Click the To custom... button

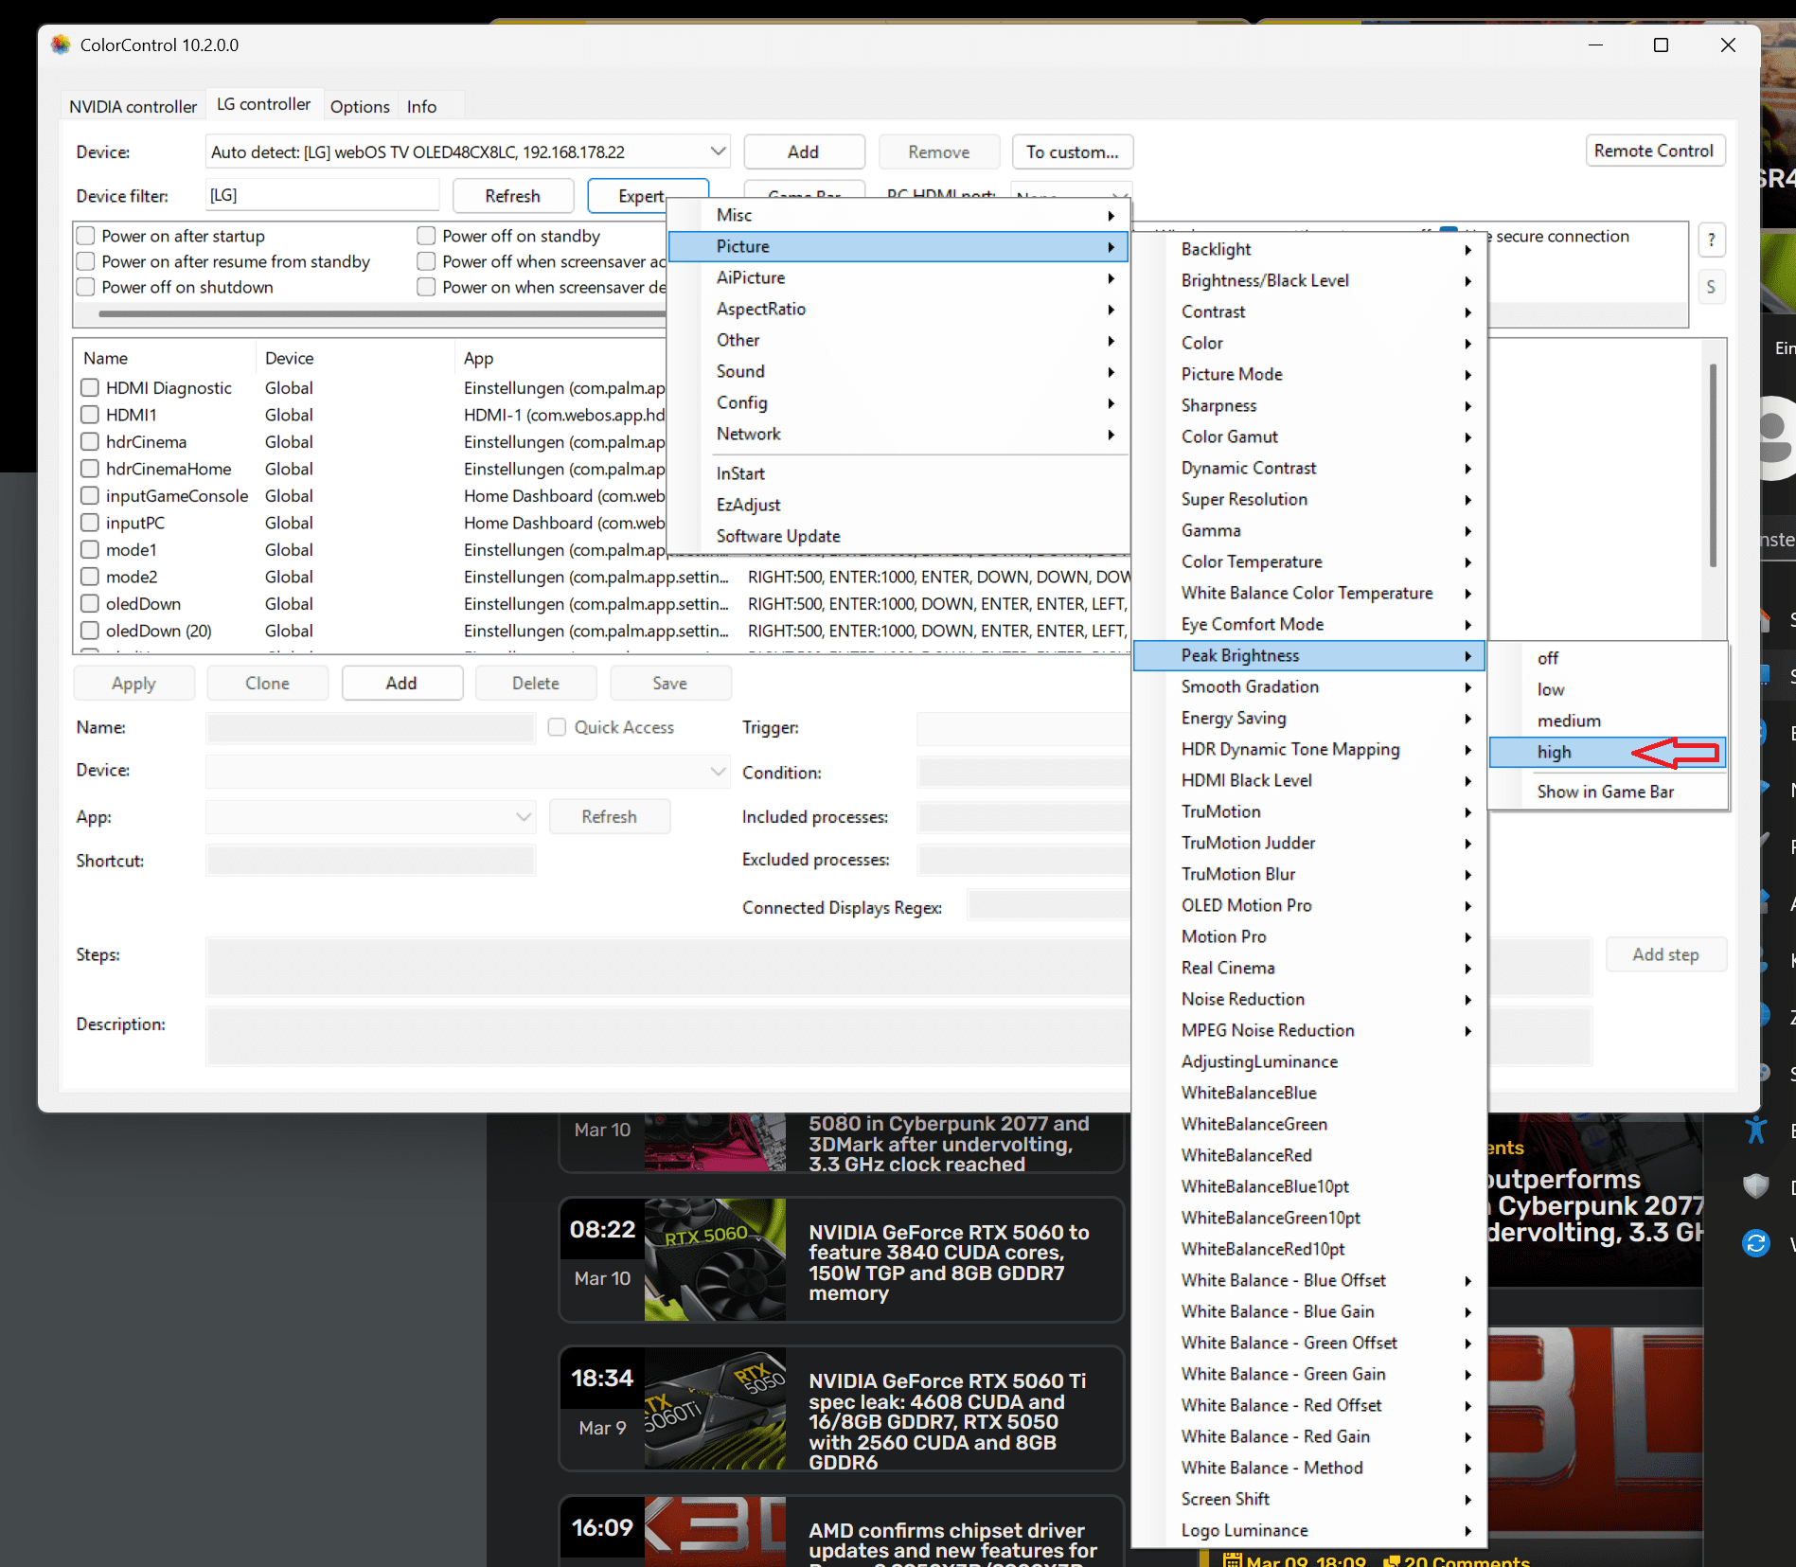pos(1073,151)
